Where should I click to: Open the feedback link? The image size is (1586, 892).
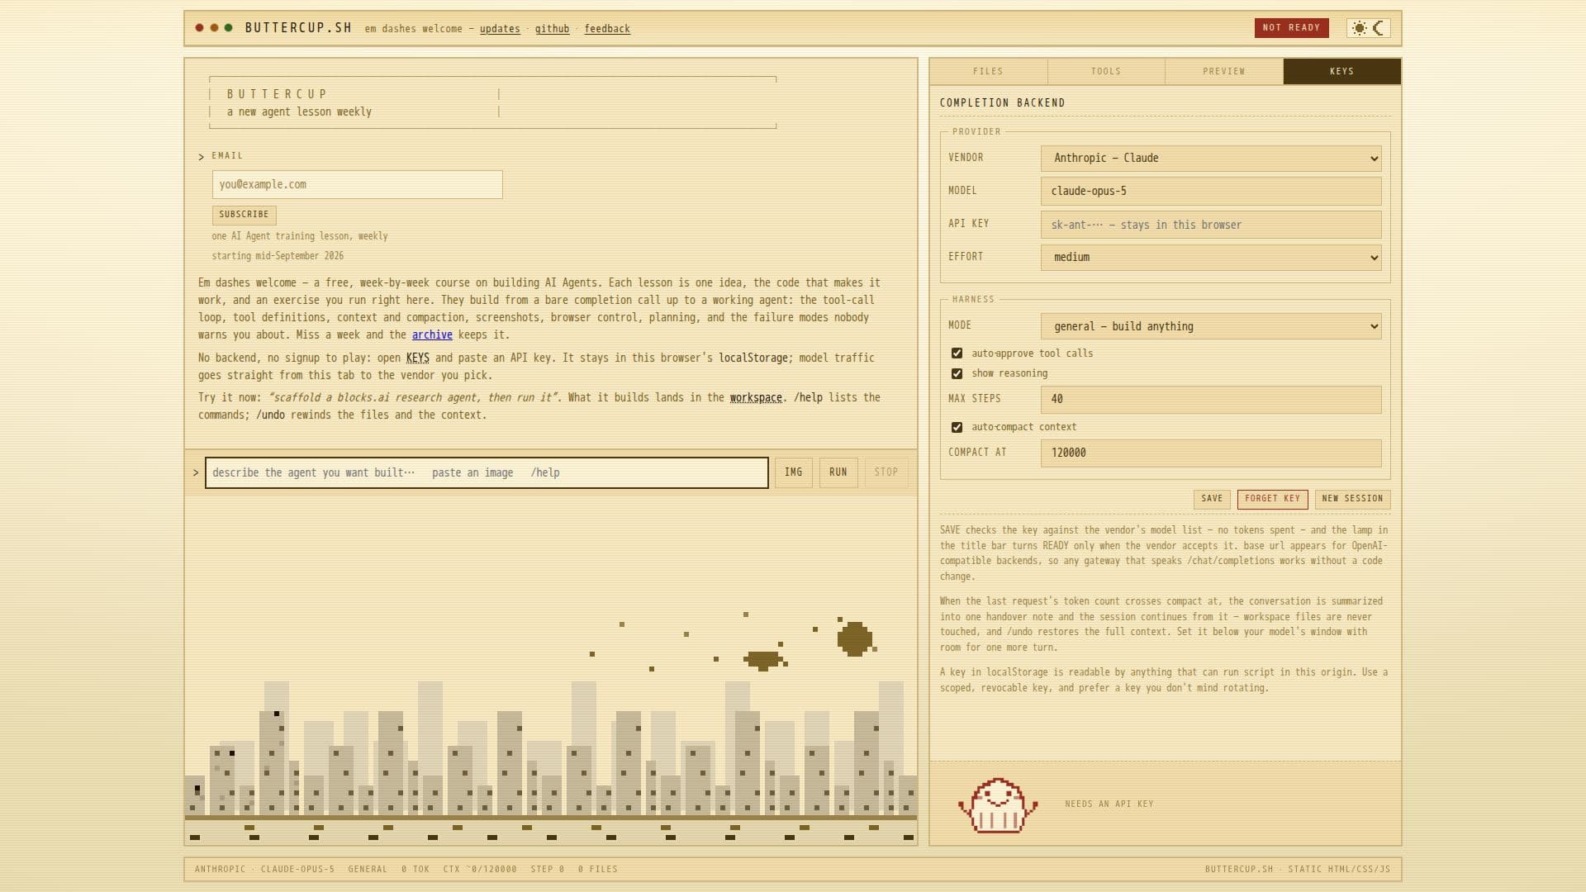click(607, 29)
